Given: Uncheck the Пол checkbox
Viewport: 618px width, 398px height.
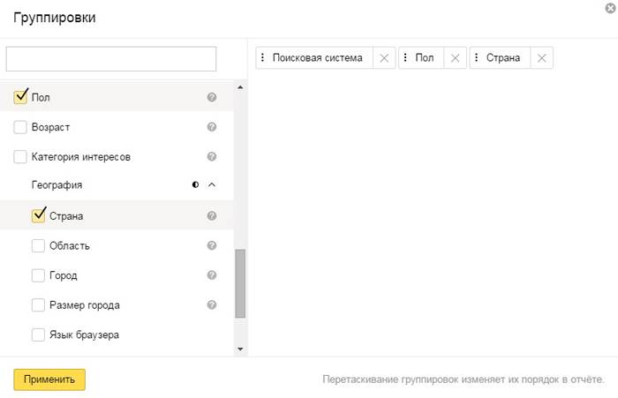Looking at the screenshot, I should tap(21, 97).
